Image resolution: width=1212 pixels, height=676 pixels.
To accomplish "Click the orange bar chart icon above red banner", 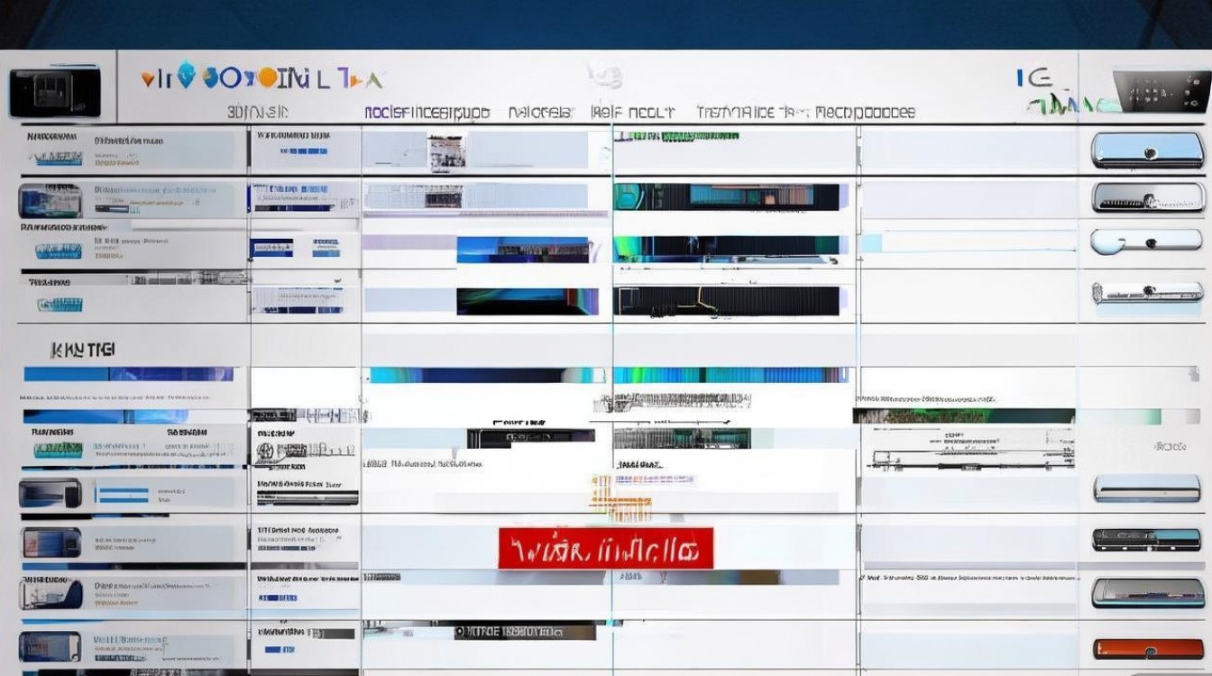I will tap(611, 498).
